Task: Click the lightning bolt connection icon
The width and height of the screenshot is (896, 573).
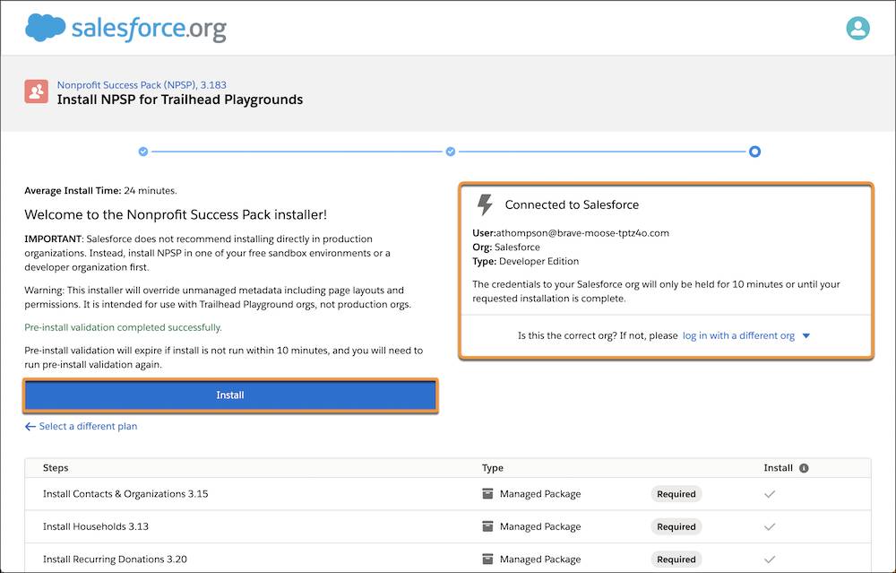Action: pos(485,204)
